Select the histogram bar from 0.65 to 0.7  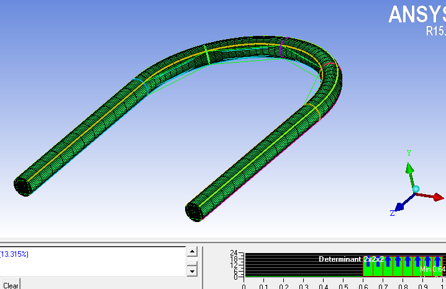click(378, 266)
